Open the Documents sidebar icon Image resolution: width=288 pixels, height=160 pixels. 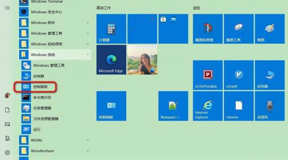click(x=8, y=110)
